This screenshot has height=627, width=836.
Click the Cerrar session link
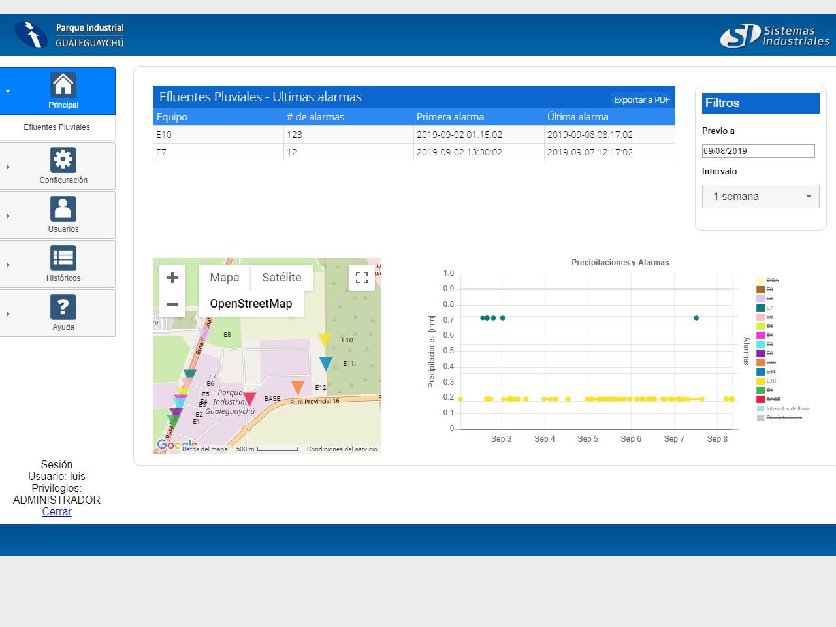pyautogui.click(x=57, y=511)
